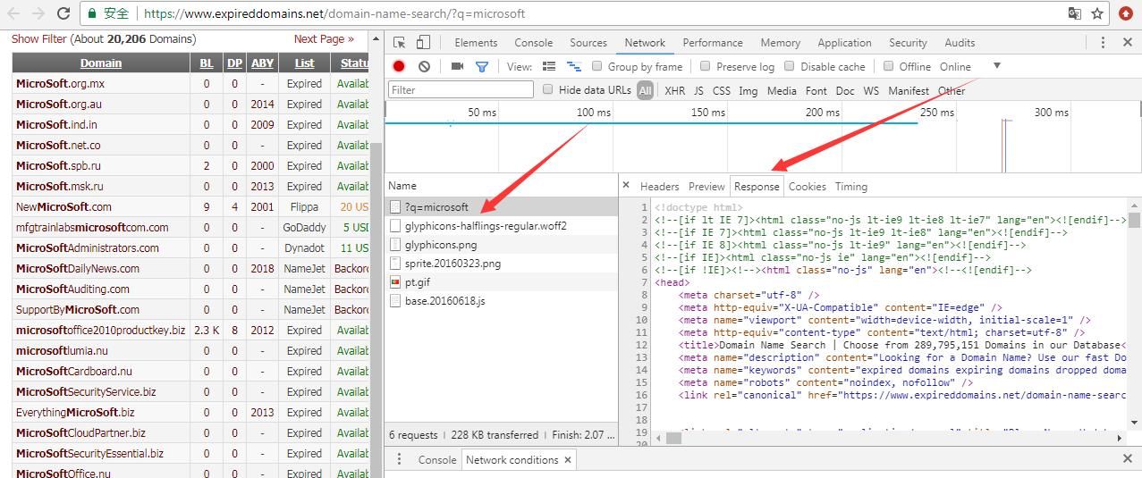Select the ?q=microsoft request row
This screenshot has width=1142, height=478.
(x=502, y=207)
